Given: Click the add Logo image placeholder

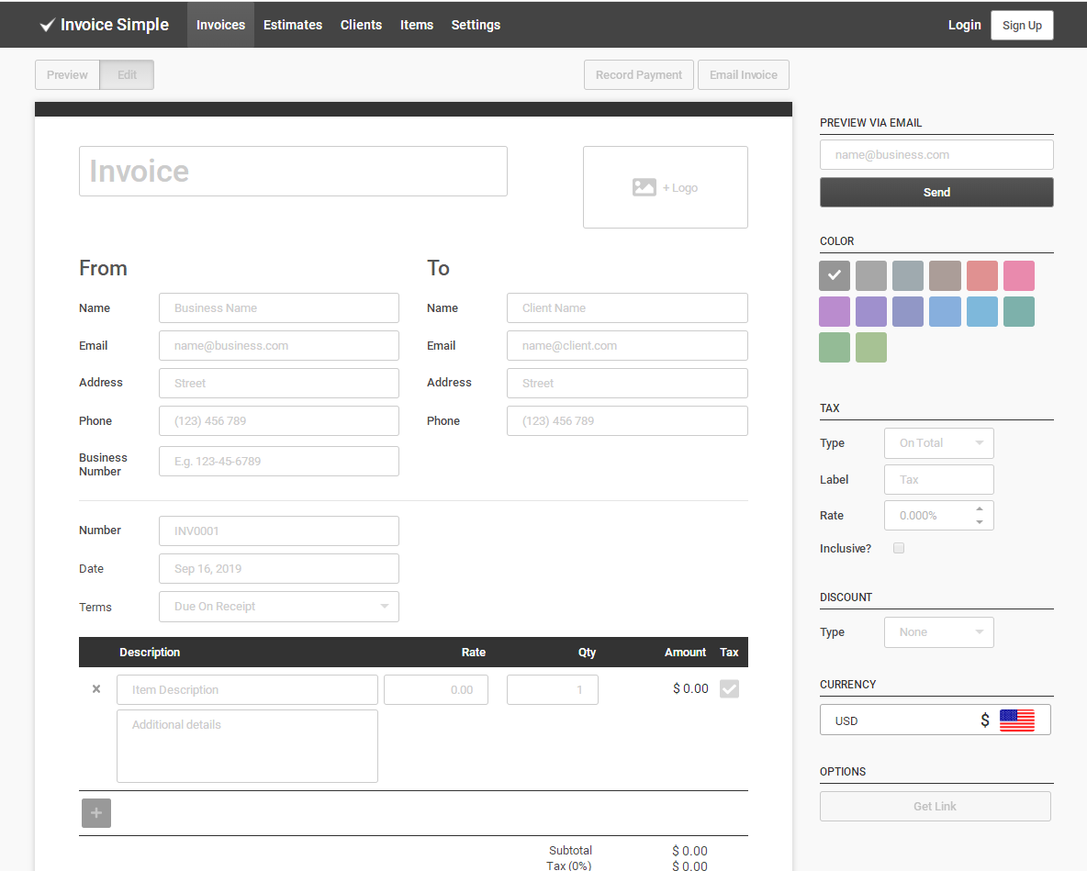Looking at the screenshot, I should [665, 187].
